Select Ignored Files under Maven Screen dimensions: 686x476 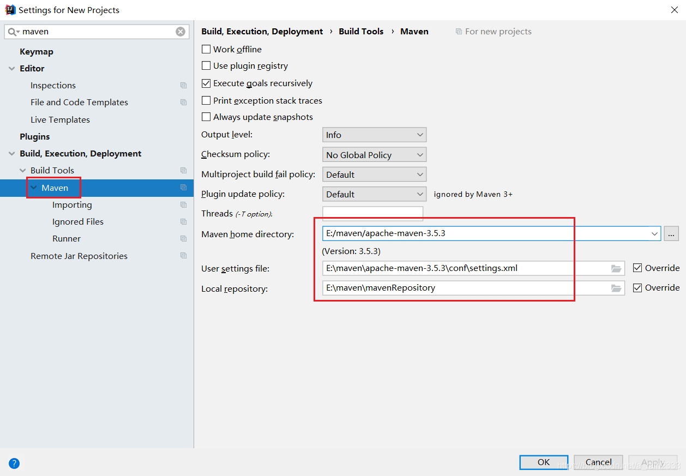78,222
